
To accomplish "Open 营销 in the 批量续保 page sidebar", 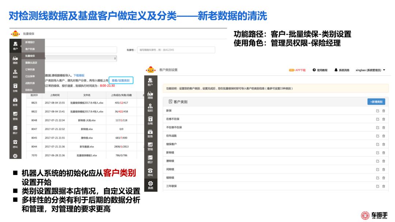I will click(x=15, y=116).
